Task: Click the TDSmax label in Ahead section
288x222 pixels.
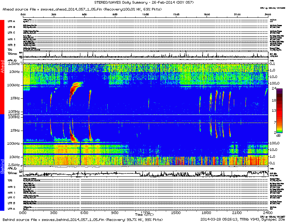Action: [12, 54]
